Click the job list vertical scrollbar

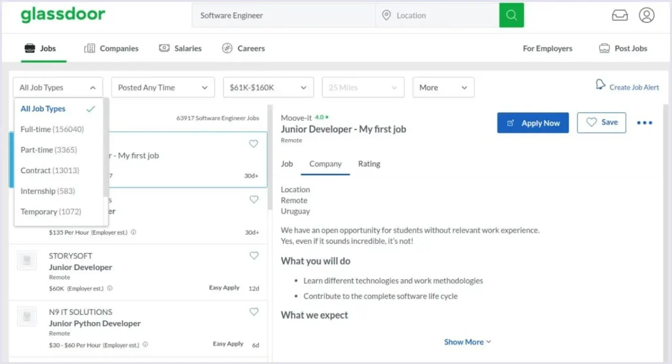(270, 157)
